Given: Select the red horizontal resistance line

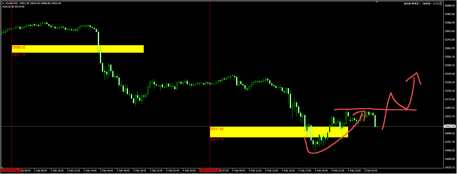Looking at the screenshot, I should coord(374,109).
